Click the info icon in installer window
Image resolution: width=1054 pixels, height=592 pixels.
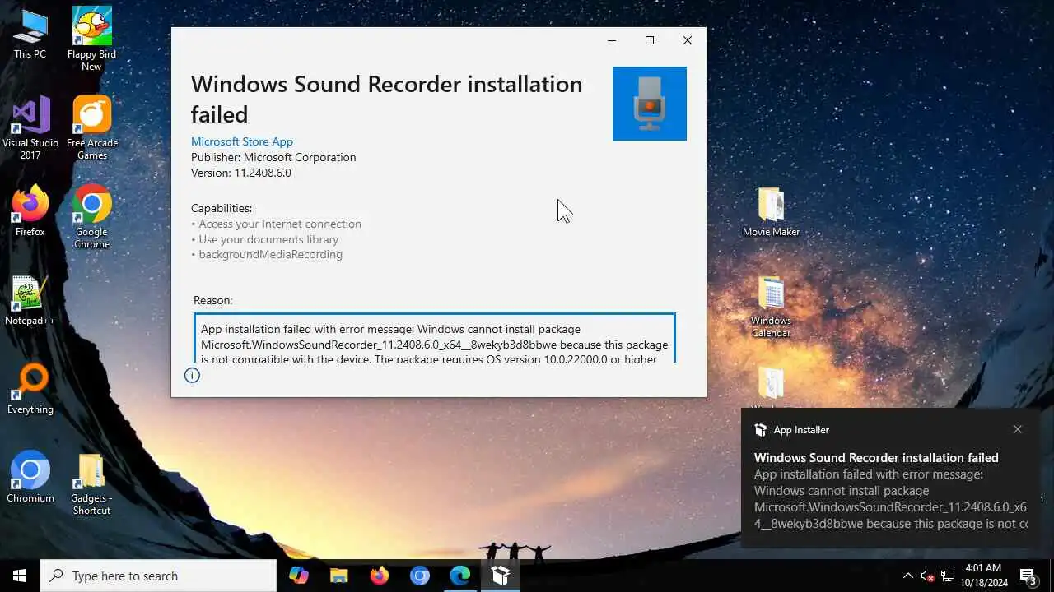coord(192,376)
